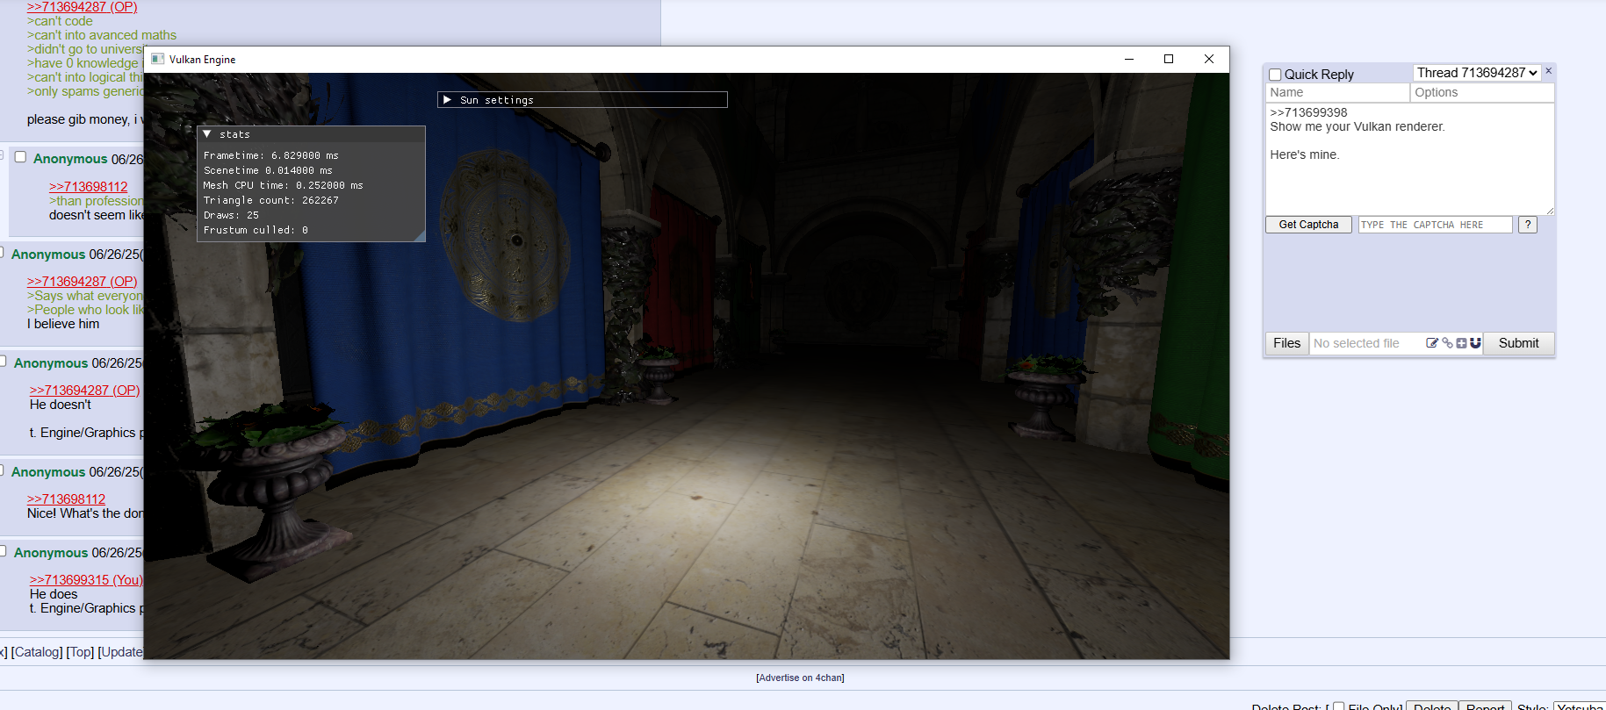
Task: Click the text 'I believe him'
Action: 63,324
